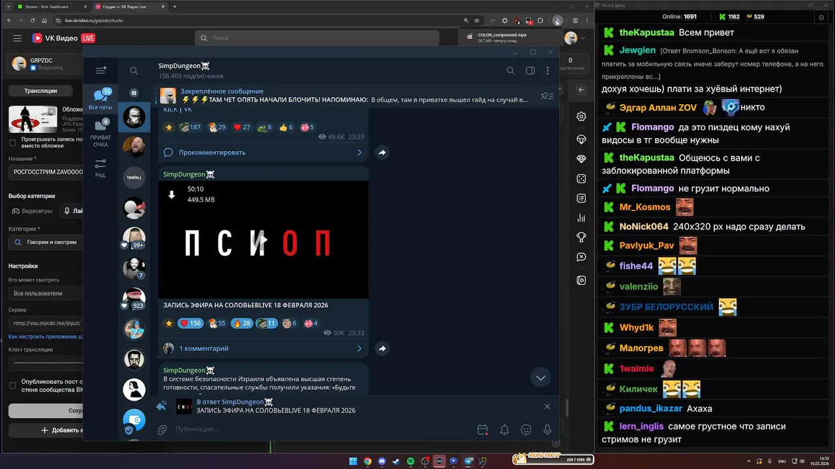Toggle silent broadcast bell icon
This screenshot has height=469, width=835.
tap(504, 430)
